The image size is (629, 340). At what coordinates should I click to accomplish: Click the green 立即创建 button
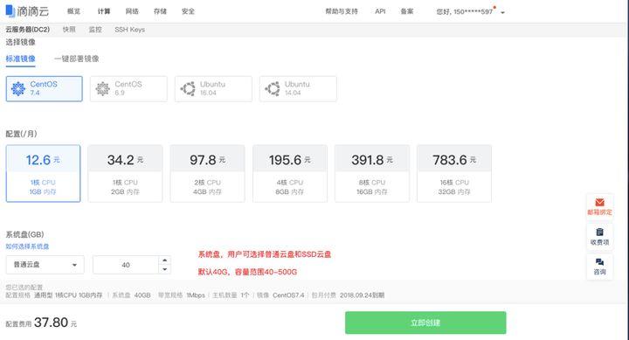pyautogui.click(x=425, y=323)
